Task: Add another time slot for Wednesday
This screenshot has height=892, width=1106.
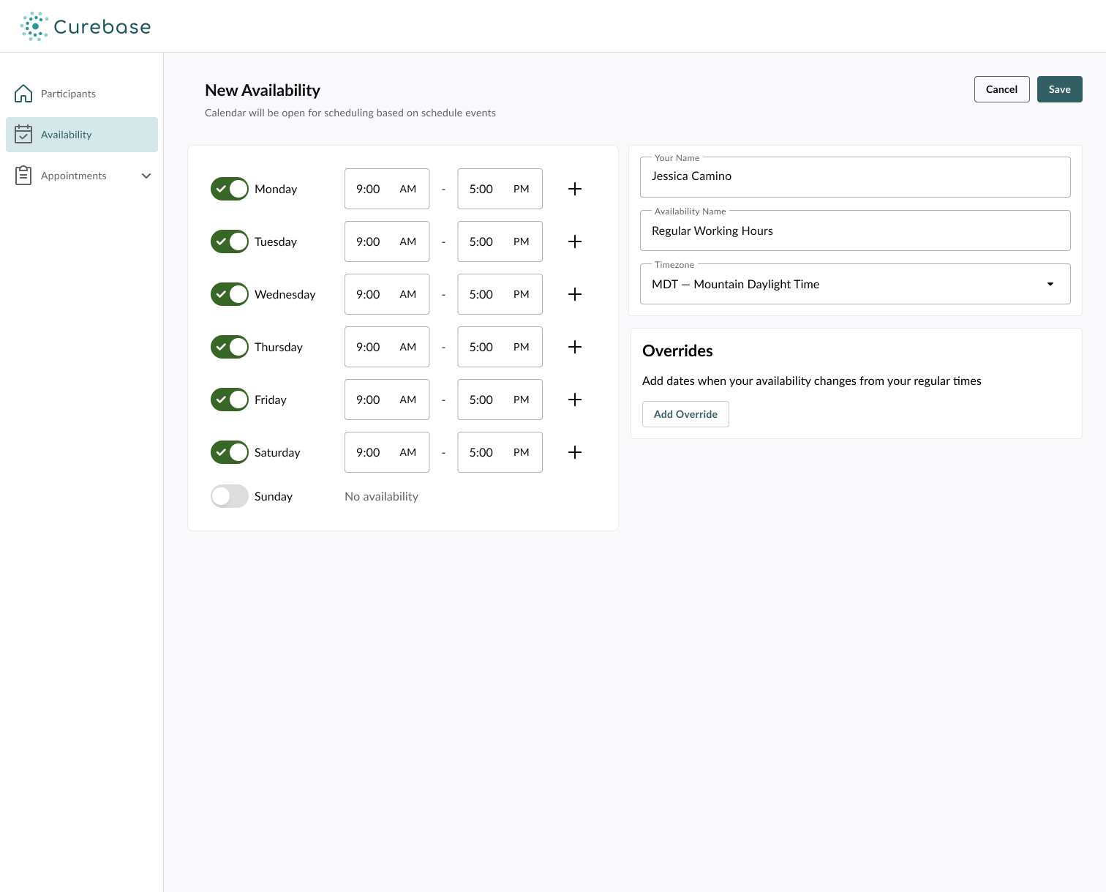Action: 575,294
